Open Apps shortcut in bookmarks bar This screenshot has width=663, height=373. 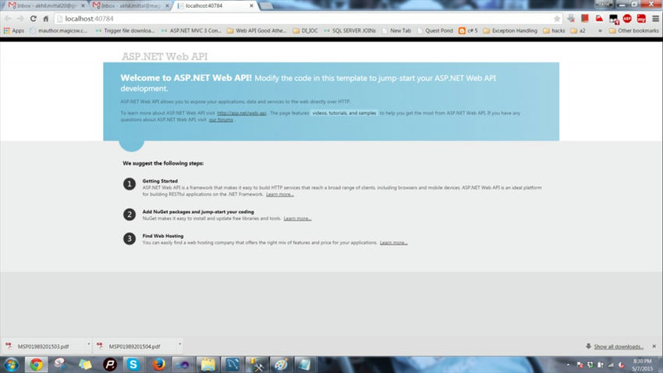(14, 30)
